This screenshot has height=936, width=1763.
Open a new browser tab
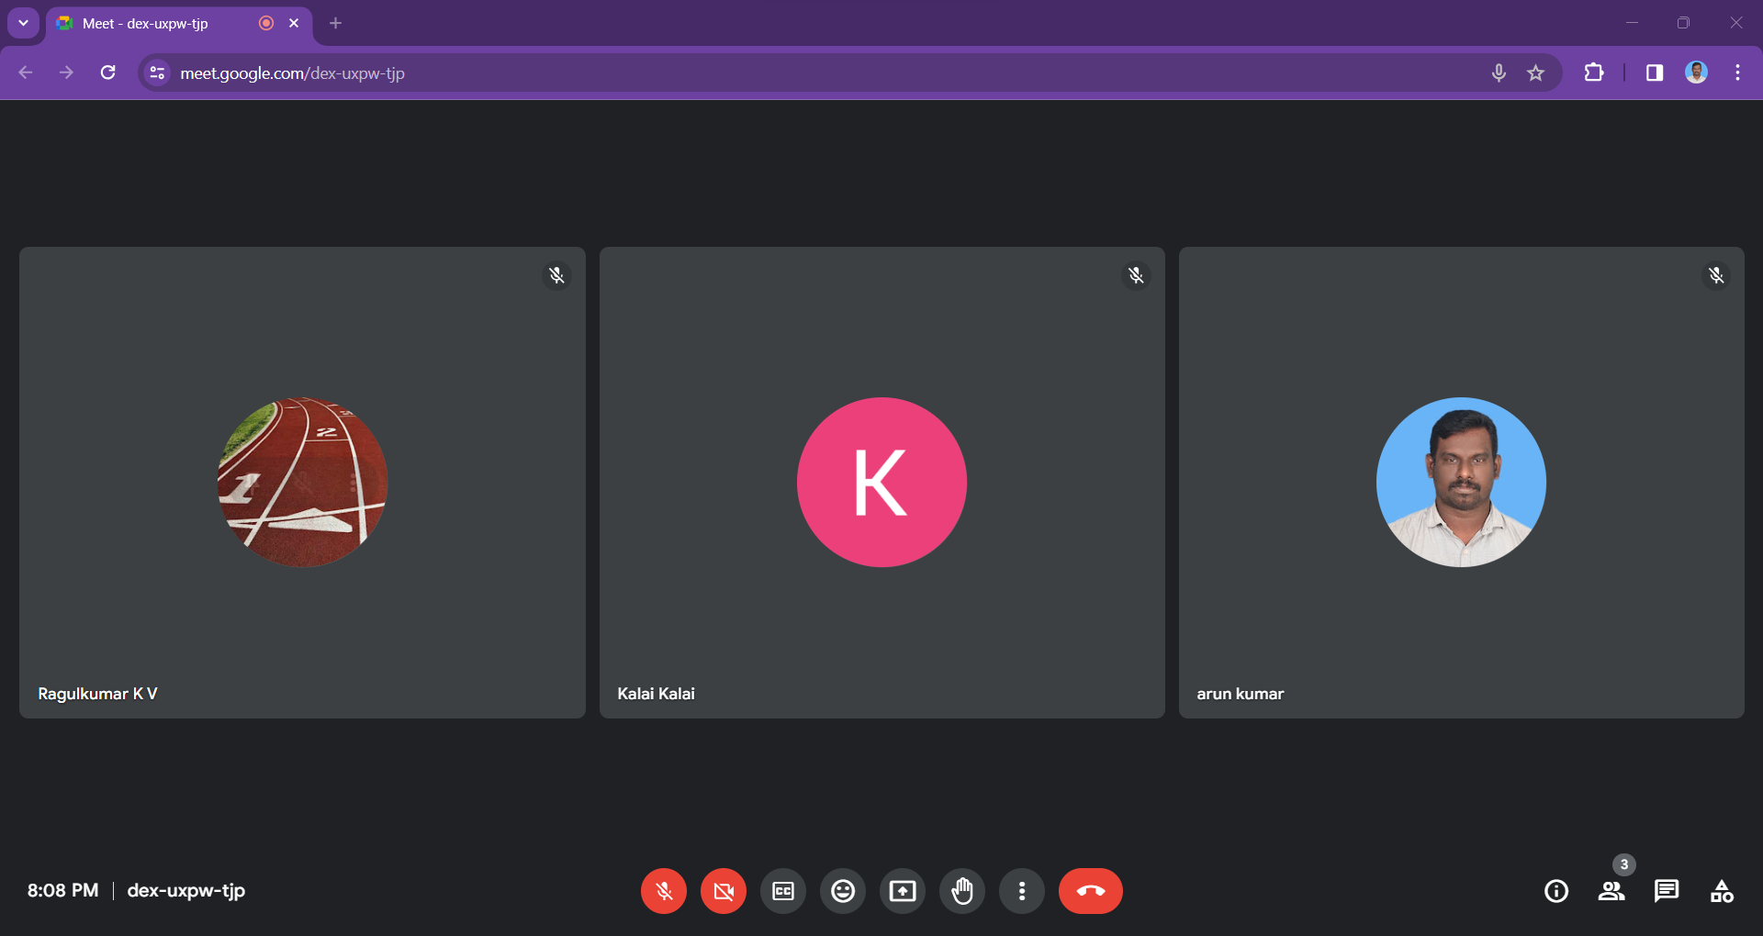pyautogui.click(x=336, y=23)
